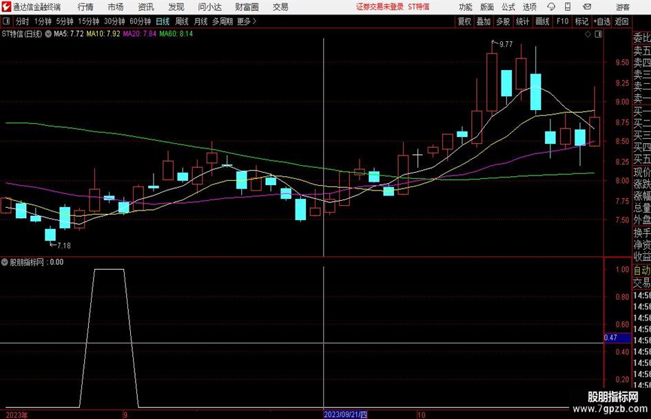Open the 功能 menu

tap(466, 7)
